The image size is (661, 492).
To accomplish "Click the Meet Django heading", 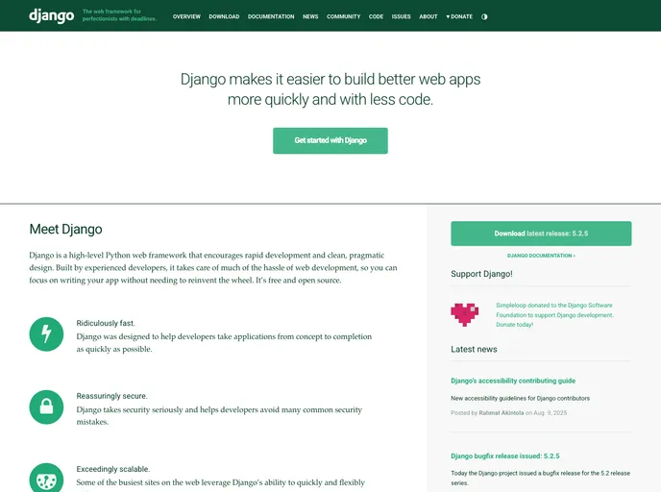I will (65, 230).
